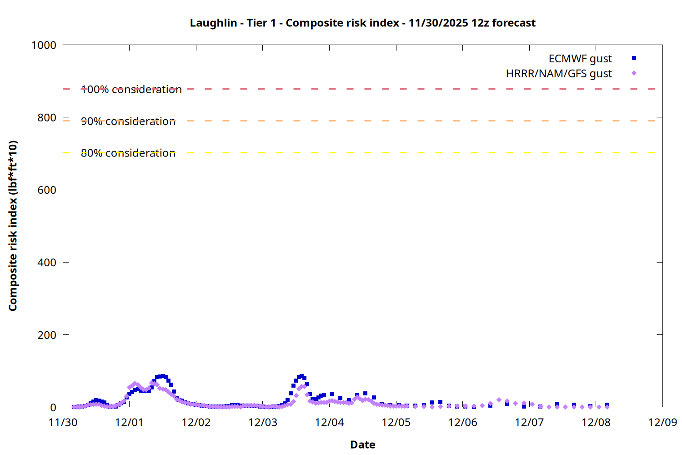Image resolution: width=682 pixels, height=455 pixels.
Task: Select the 12/09 date tick label
Action: coord(662,422)
